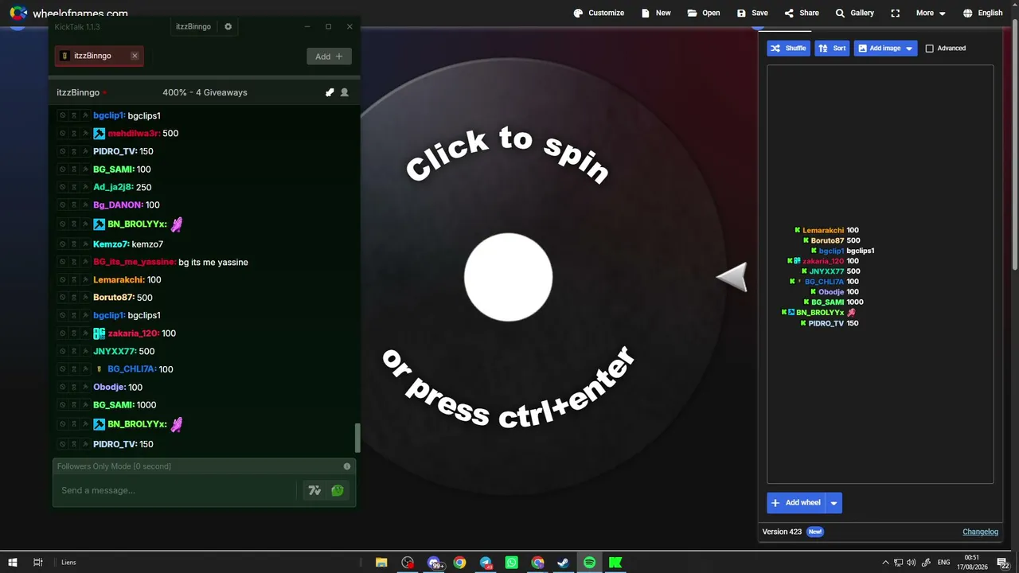Screen dimensions: 1019x573
Task: Click the ban icon on Boruto87's chat row
Action: 63,298
